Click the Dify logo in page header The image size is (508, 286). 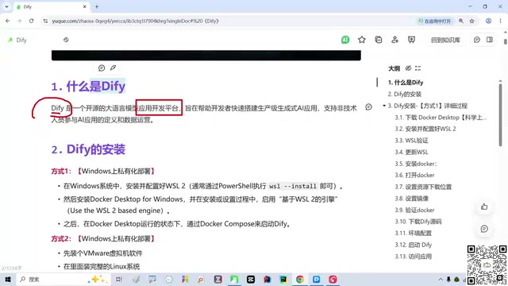tap(10, 40)
